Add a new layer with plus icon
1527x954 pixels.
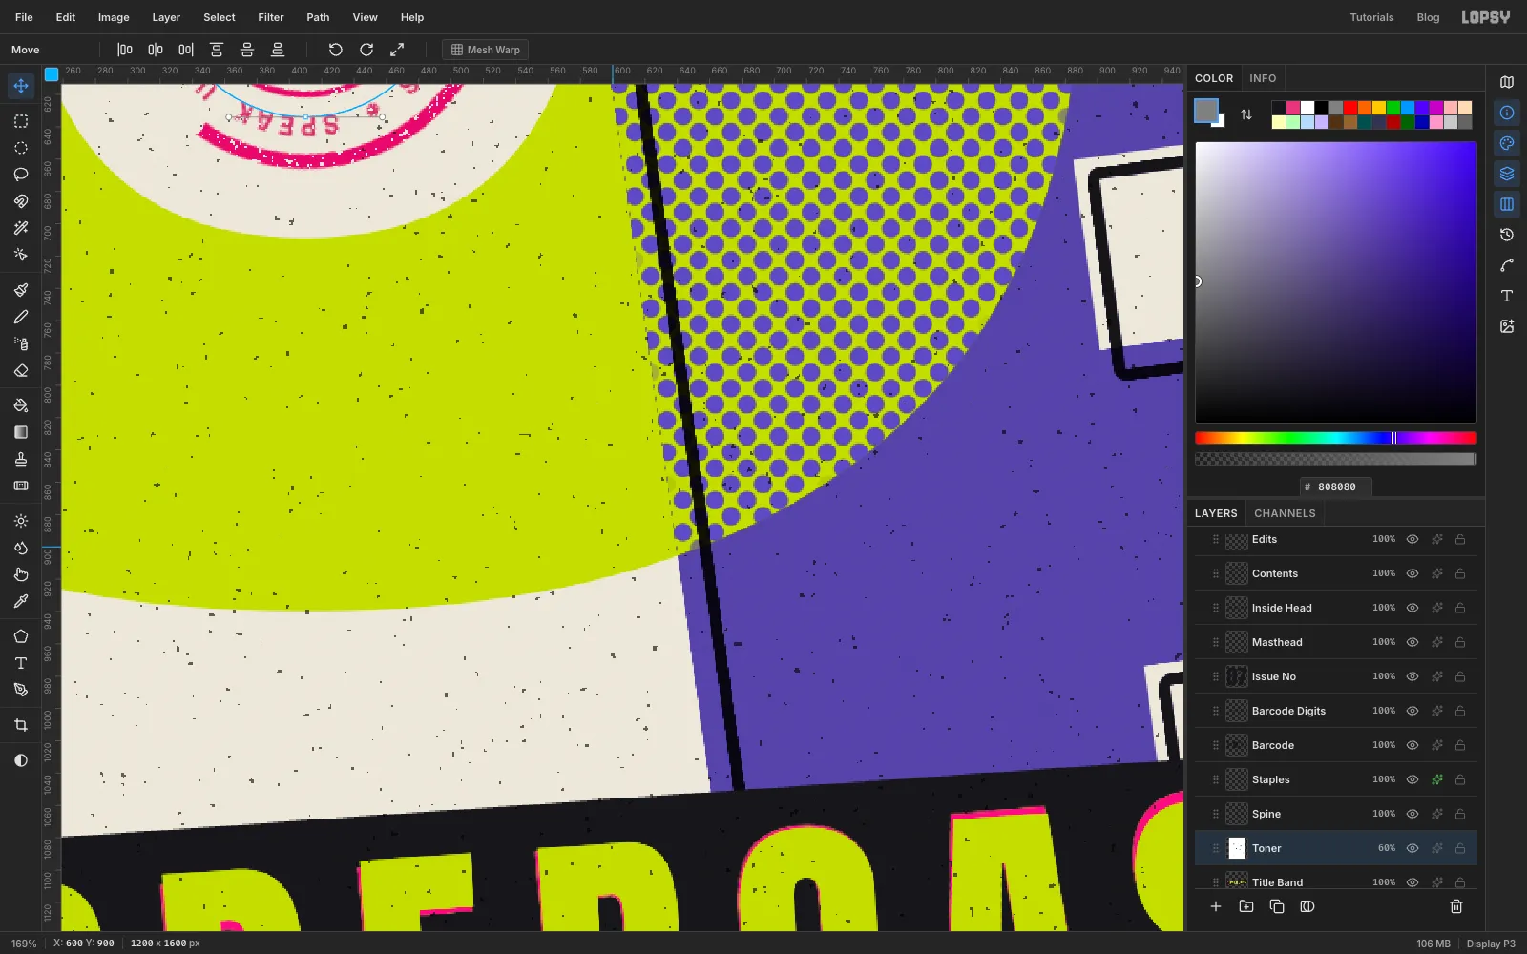pyautogui.click(x=1216, y=906)
